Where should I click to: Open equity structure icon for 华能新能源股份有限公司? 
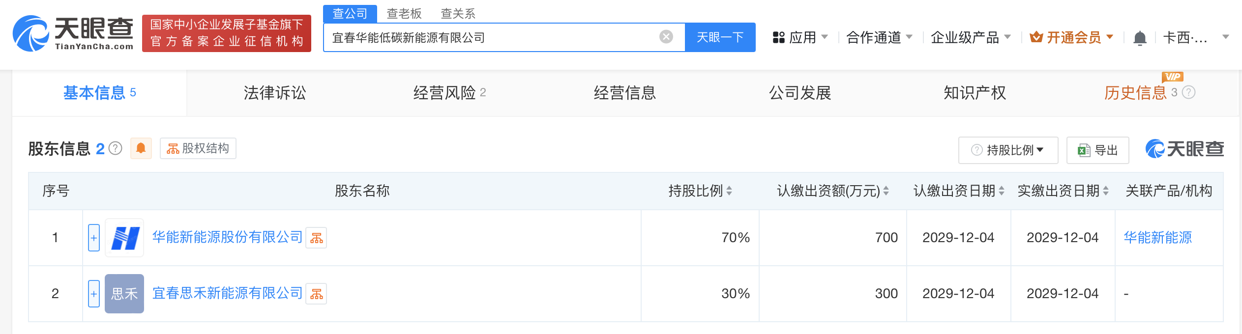coord(316,238)
